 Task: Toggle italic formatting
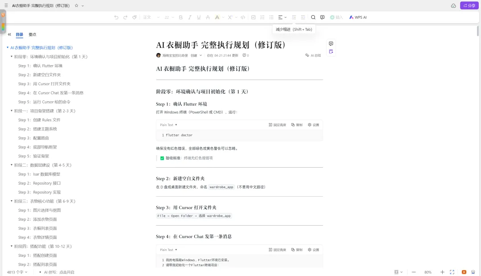click(190, 17)
